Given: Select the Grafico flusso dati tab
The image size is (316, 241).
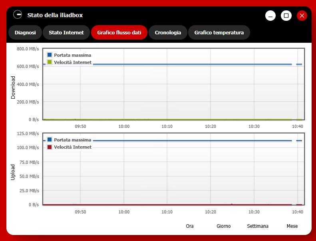Looking at the screenshot, I should pyautogui.click(x=119, y=33).
